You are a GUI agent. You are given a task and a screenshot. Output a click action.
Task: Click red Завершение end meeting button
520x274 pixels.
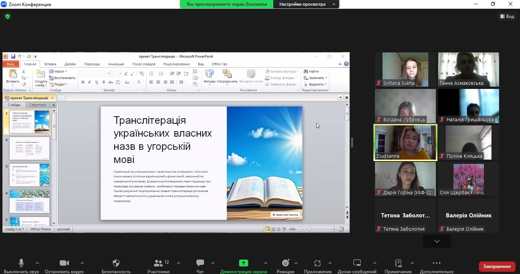(x=497, y=266)
